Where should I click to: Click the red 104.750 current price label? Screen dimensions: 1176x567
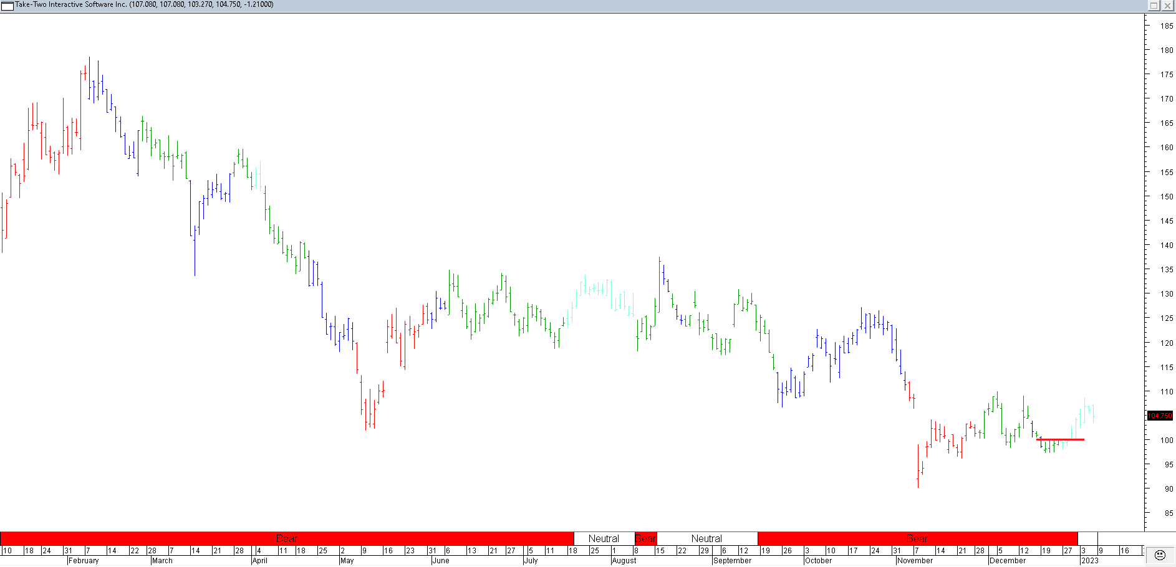point(1160,416)
